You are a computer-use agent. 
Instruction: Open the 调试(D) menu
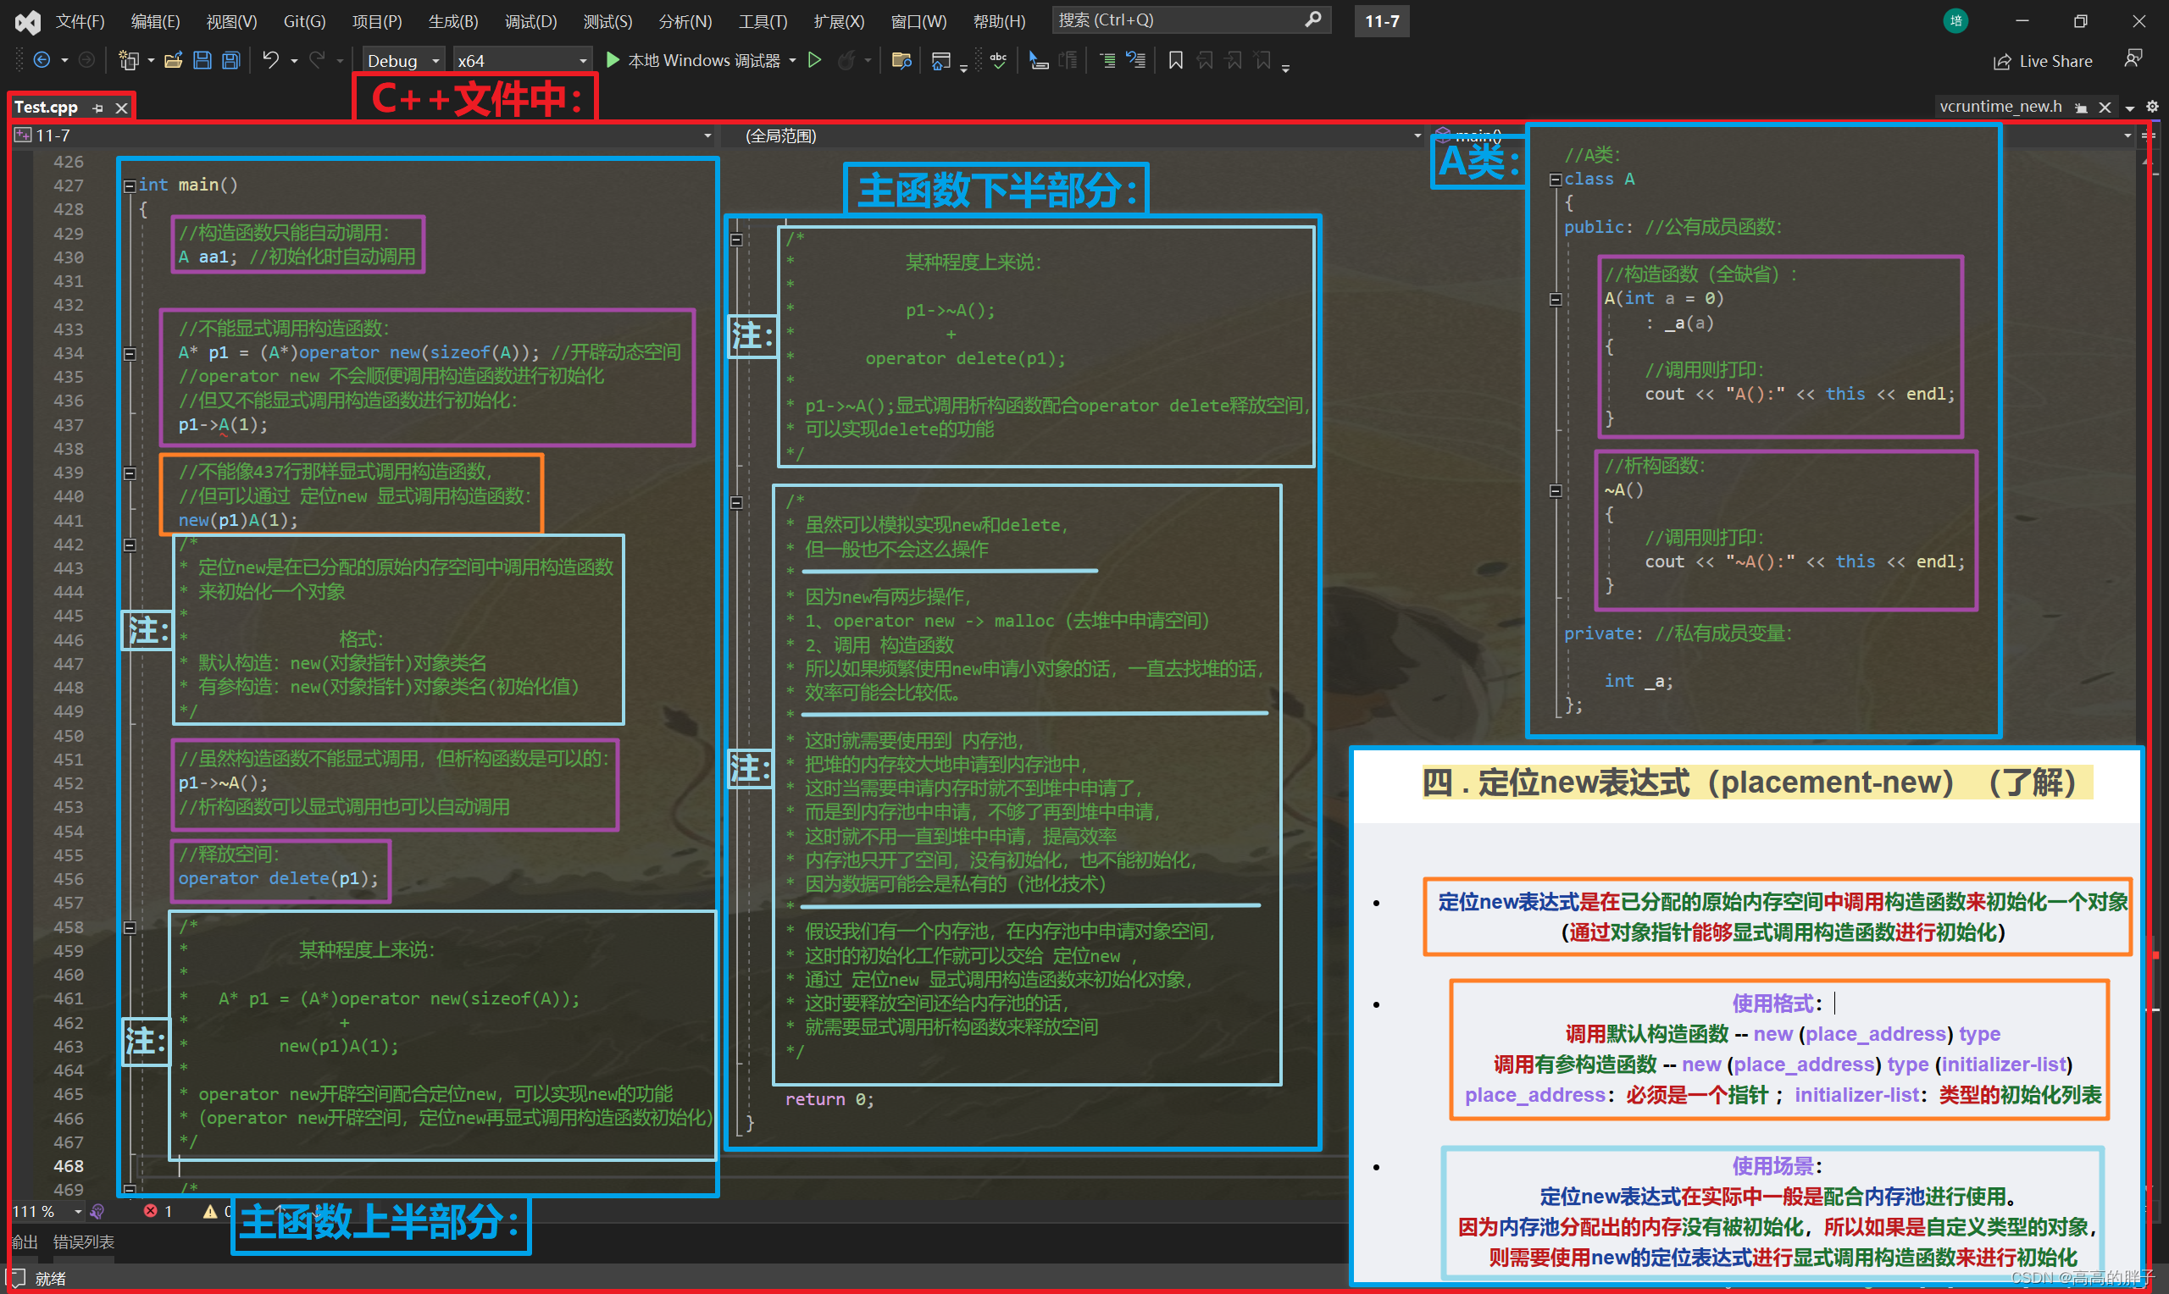click(x=530, y=21)
